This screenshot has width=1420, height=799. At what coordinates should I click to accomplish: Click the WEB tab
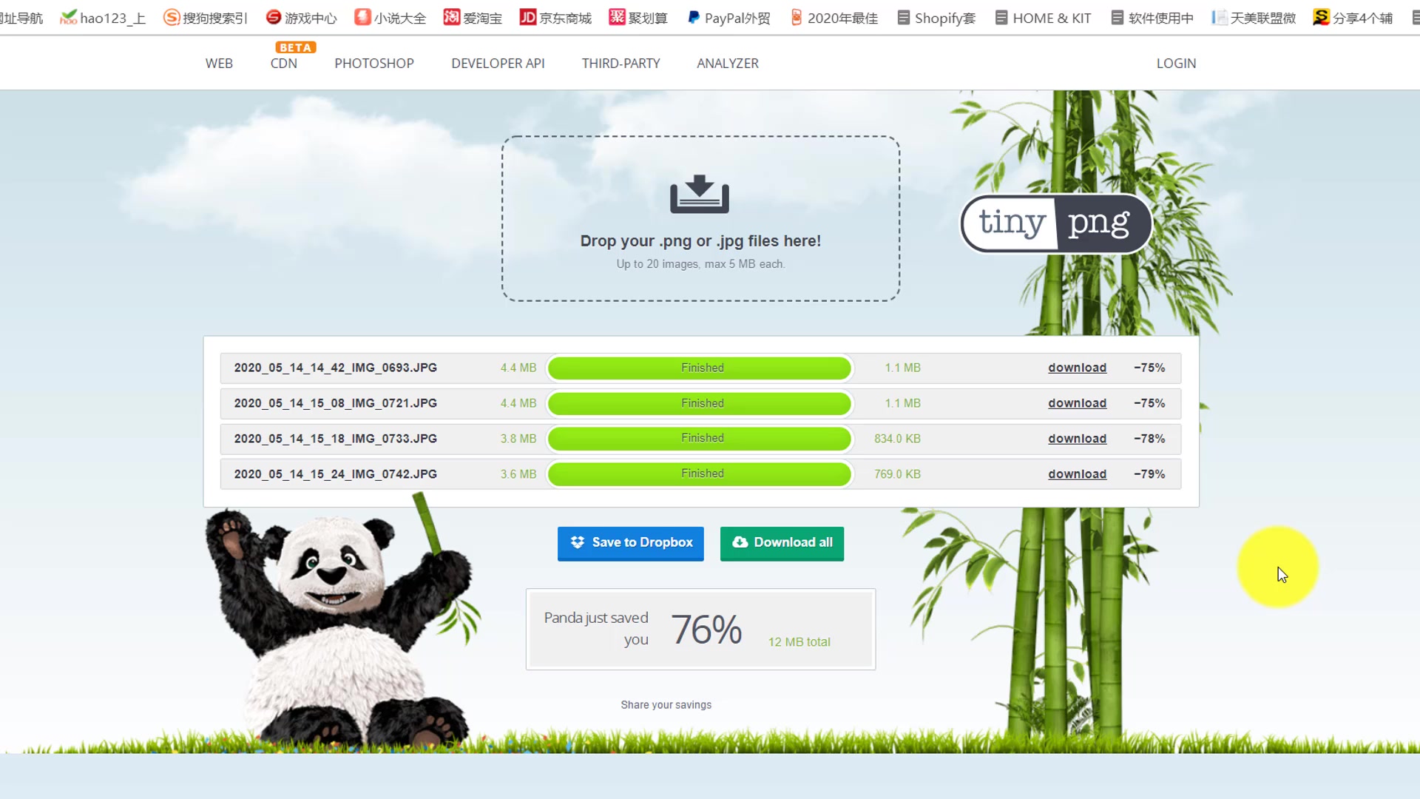pos(218,62)
